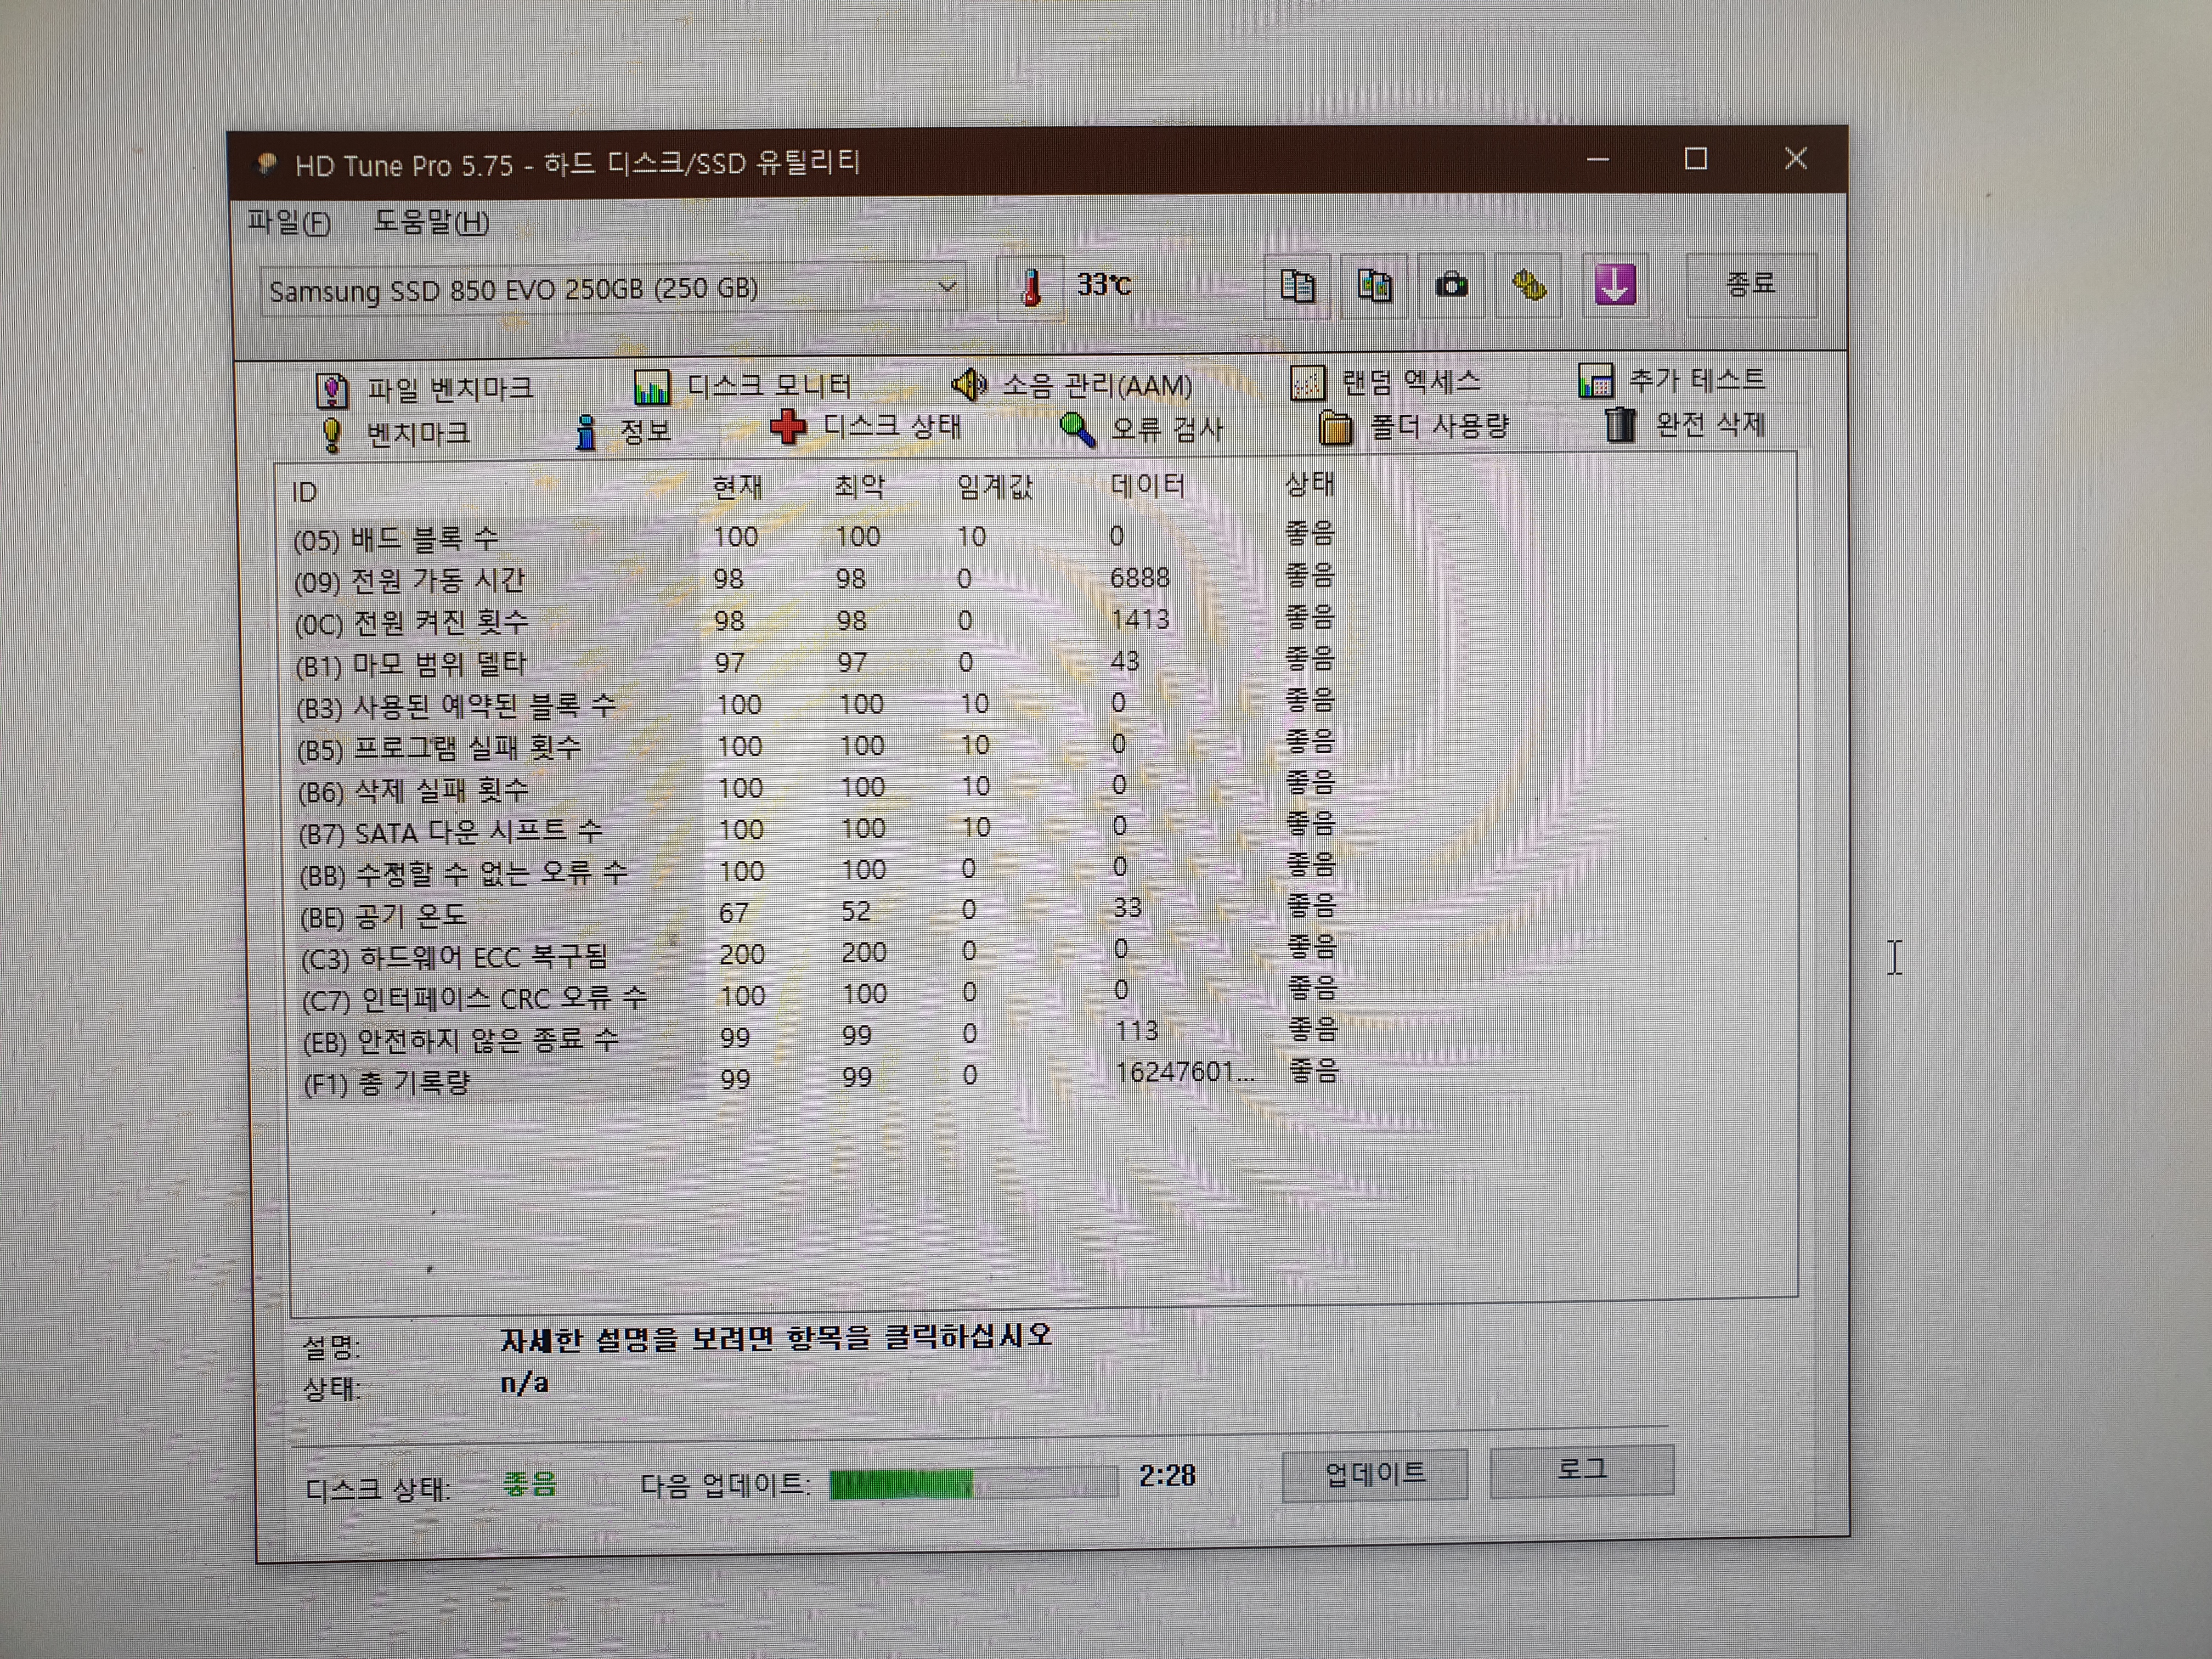The width and height of the screenshot is (2212, 1659).
Task: Click the 2:28 countdown timer text
Action: 1167,1475
